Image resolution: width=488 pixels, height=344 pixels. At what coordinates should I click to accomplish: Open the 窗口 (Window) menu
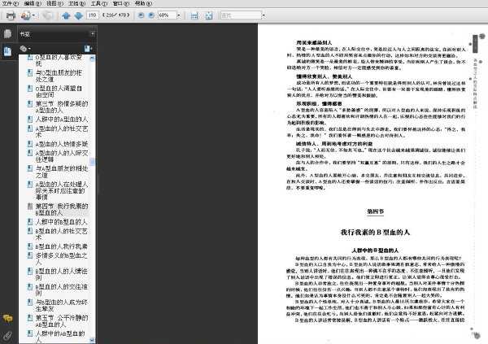pos(121,3)
